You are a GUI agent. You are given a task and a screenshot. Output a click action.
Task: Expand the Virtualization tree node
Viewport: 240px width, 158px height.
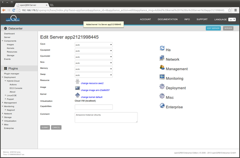click(x=3, y=121)
